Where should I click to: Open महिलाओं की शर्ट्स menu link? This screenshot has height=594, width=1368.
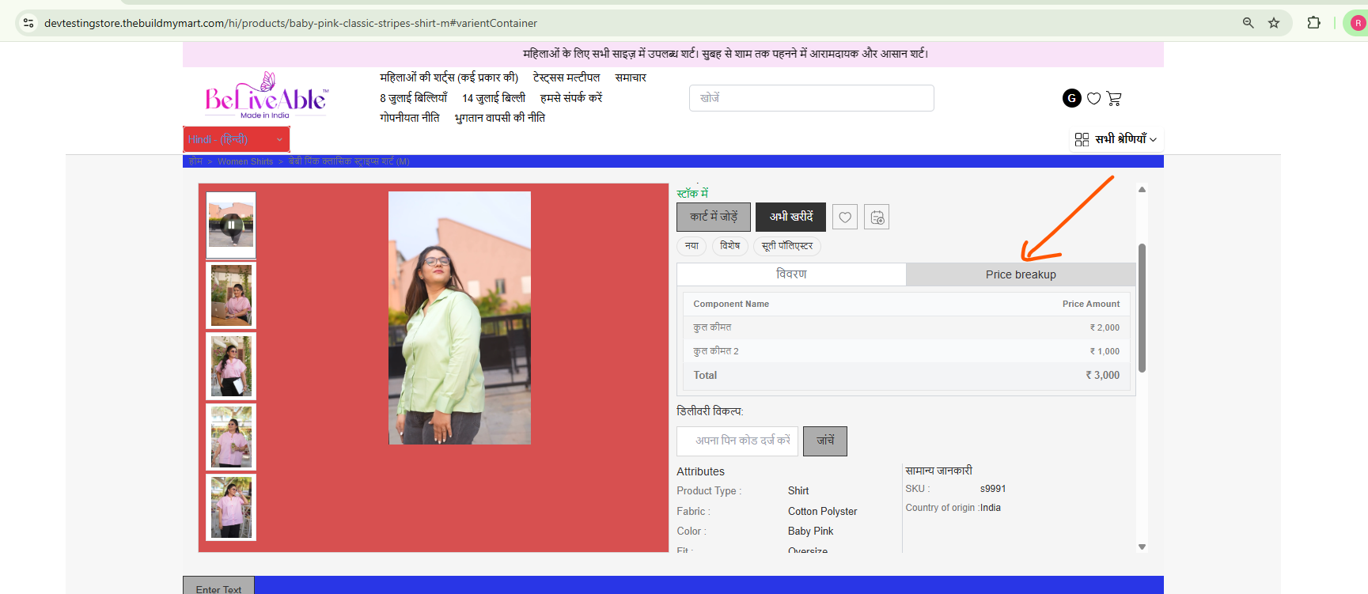coord(449,78)
